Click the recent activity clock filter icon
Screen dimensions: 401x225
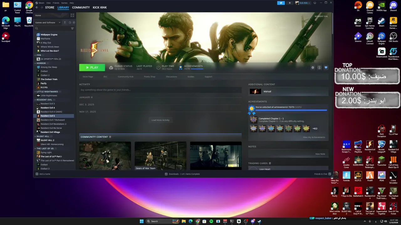pos(70,22)
